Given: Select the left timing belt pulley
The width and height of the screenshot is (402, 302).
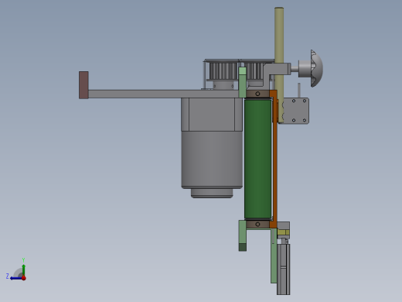Looking at the screenshot, I should click(x=223, y=70).
